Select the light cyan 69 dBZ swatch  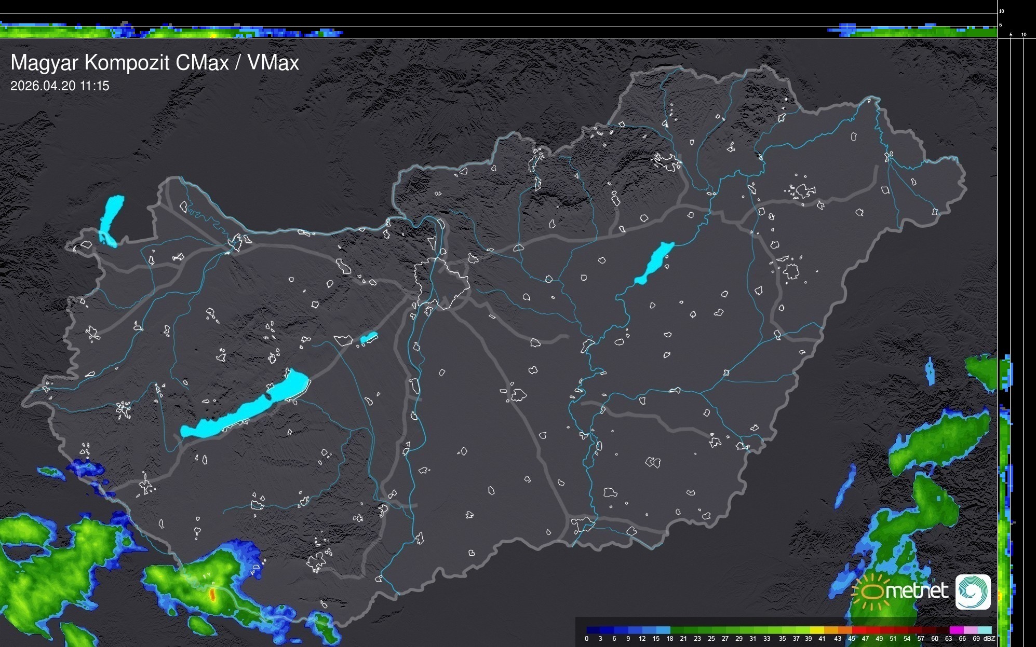(x=985, y=630)
